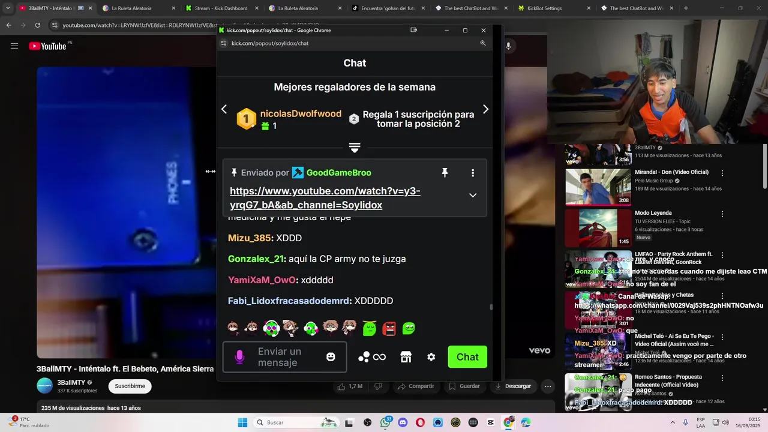Click nicolasDwolfwood top gifter name
Viewport: 768px width, 432px height.
(x=301, y=113)
